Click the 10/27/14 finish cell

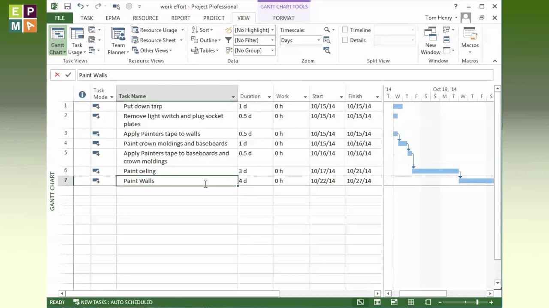364,181
